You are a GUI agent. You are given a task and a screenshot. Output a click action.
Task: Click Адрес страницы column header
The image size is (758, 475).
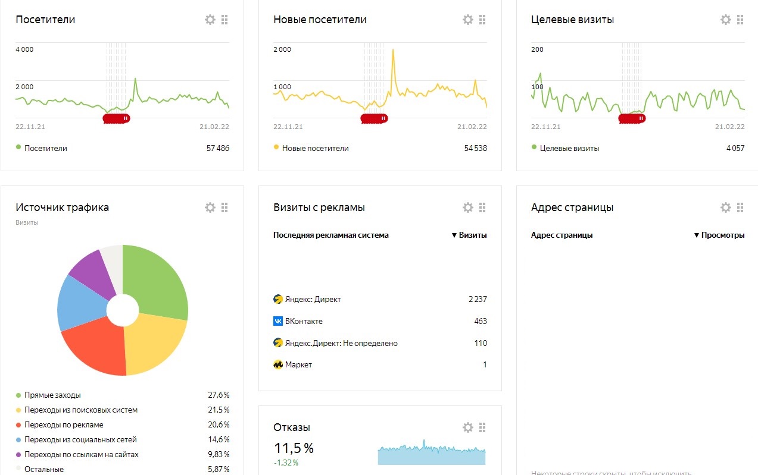click(x=562, y=235)
